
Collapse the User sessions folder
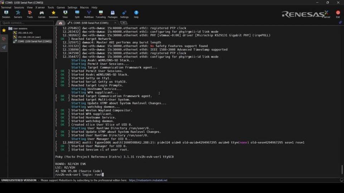click(18, 29)
